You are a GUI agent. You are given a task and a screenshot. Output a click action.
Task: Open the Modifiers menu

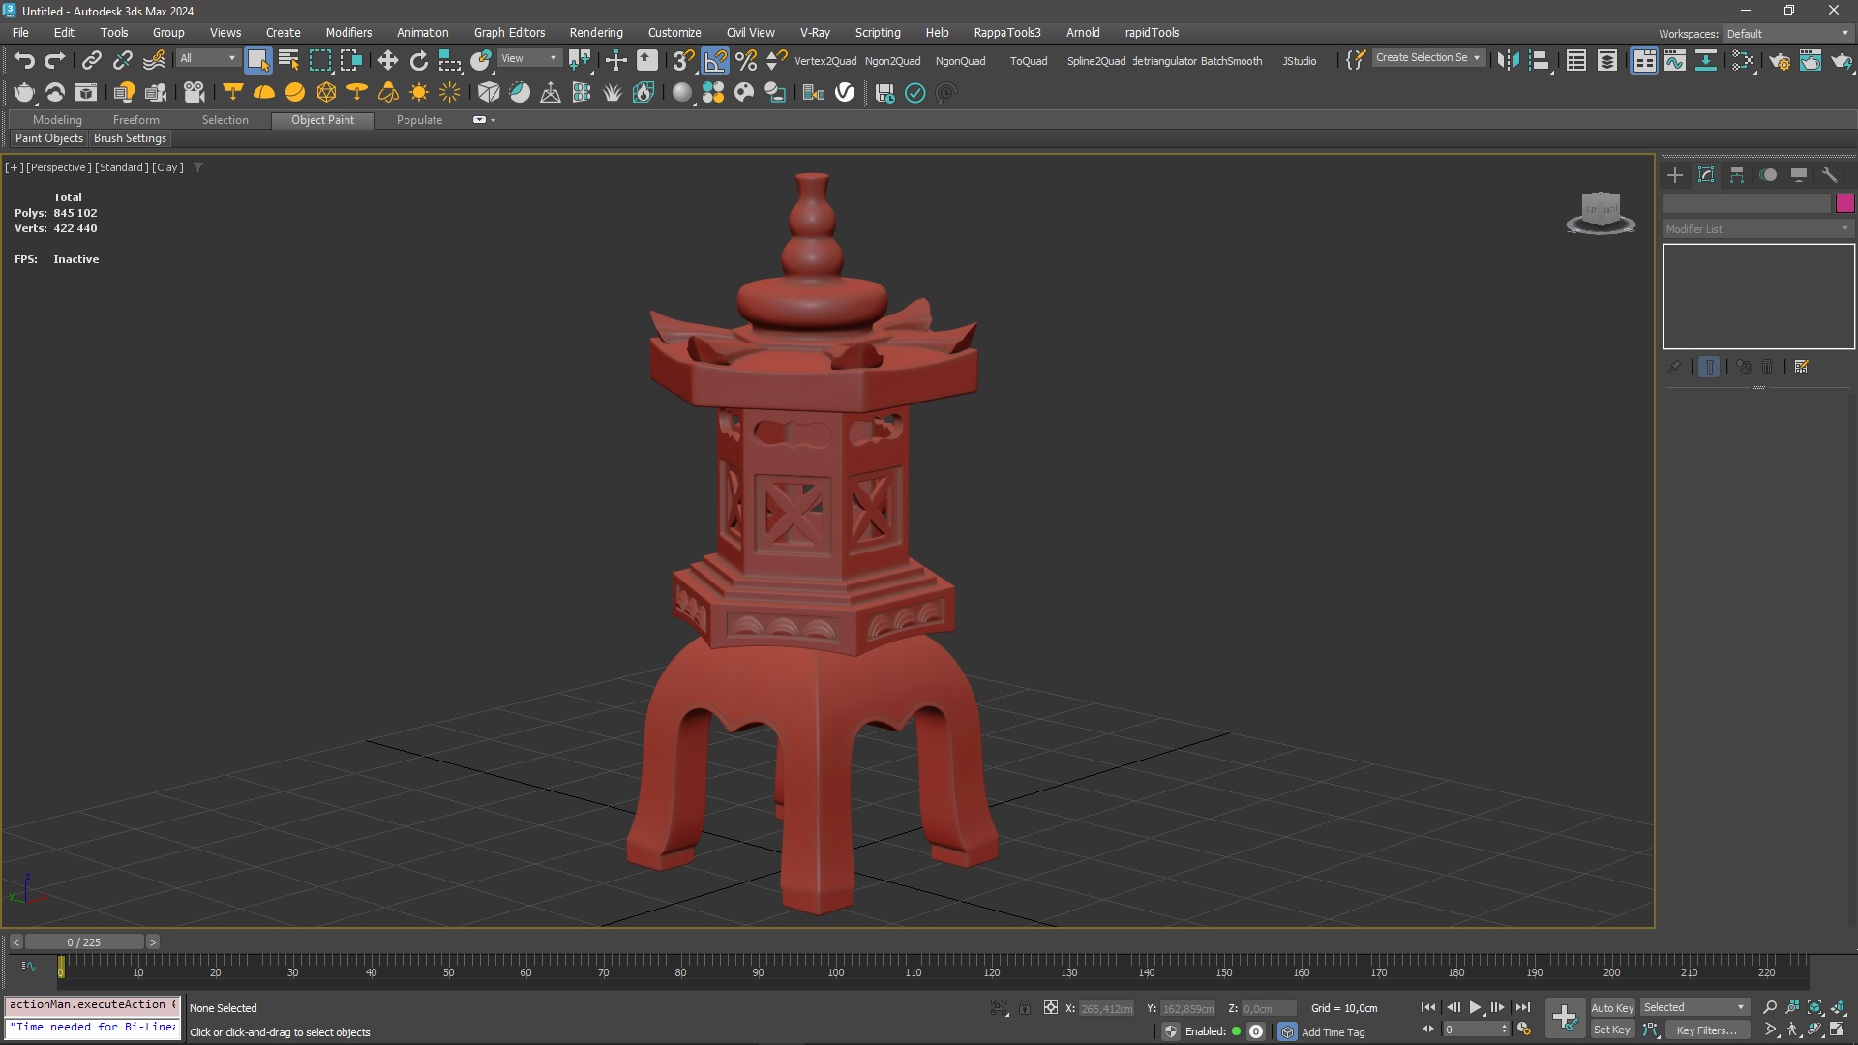348,32
